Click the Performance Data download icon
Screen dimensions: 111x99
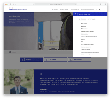[x=71, y=60]
